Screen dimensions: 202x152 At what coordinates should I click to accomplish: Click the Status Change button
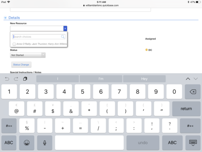(21, 64)
